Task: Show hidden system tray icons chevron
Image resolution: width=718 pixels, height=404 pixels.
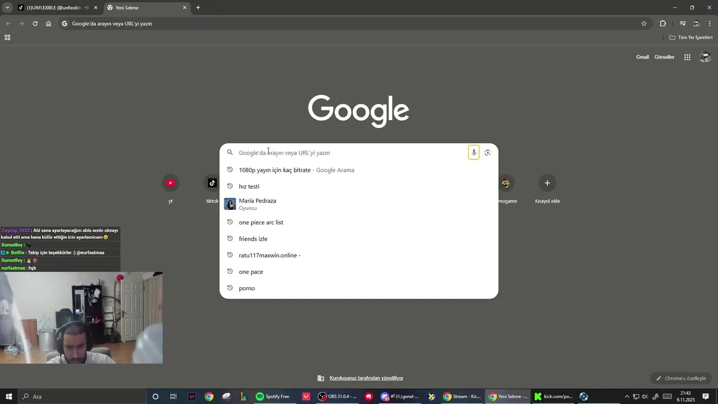Action: tap(627, 397)
